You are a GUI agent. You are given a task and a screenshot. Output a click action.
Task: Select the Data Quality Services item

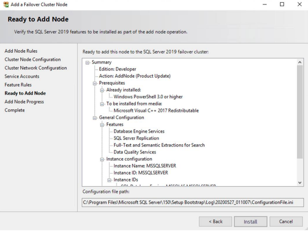click(135, 152)
